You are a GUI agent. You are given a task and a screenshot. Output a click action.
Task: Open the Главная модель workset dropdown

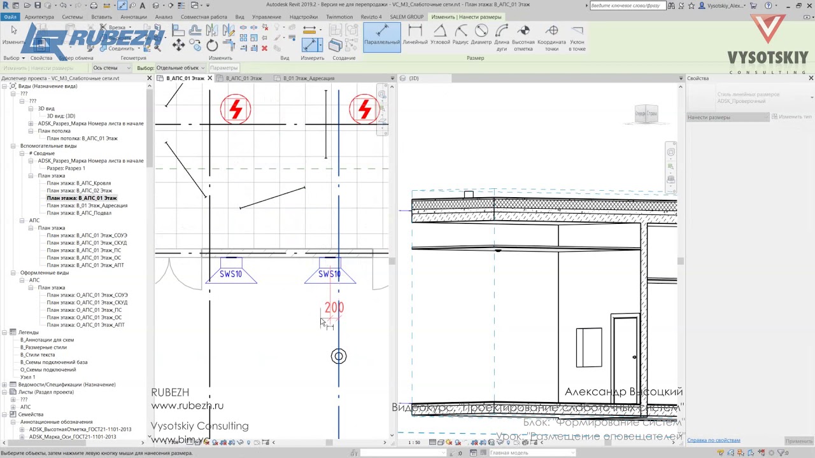(x=532, y=453)
